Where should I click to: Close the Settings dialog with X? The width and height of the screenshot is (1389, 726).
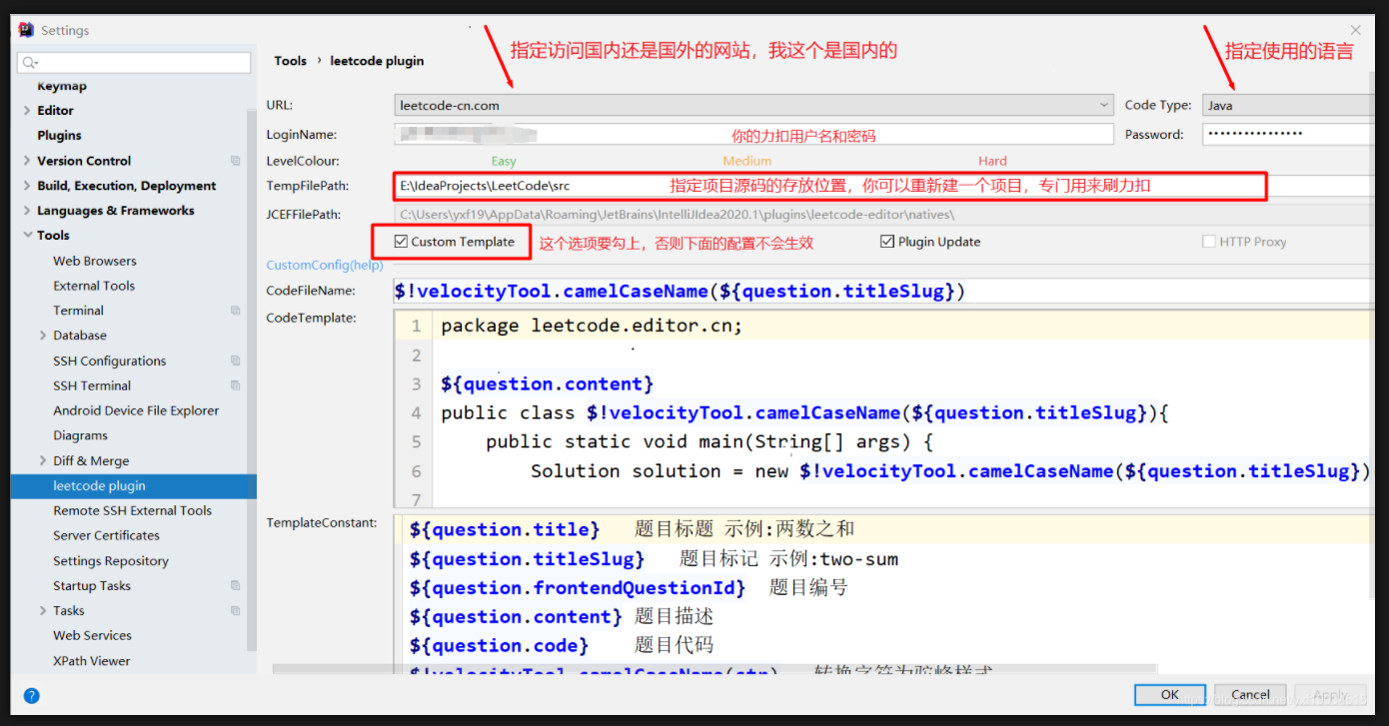click(1356, 31)
